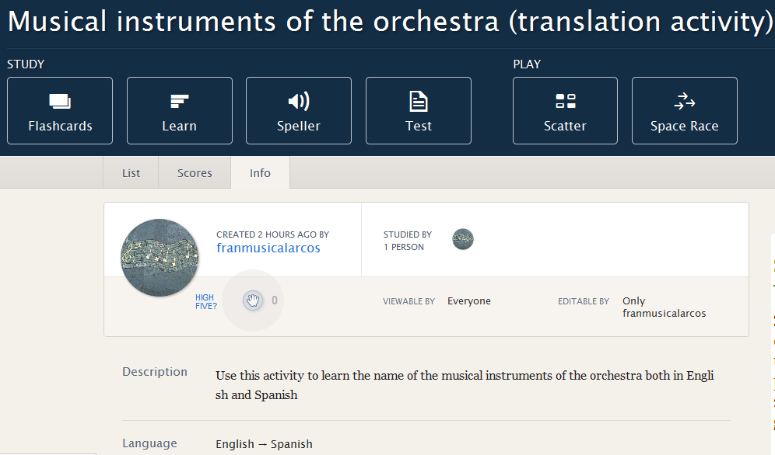Click the small studier avatar icon
Image resolution: width=775 pixels, height=455 pixels.
coord(463,239)
